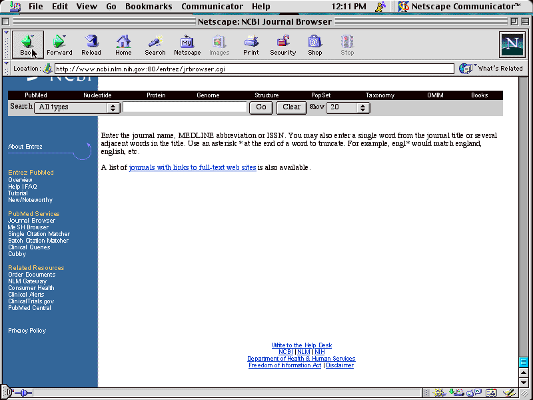Open the Show 20 results dropdown
This screenshot has height=400, width=533.
[x=348, y=107]
